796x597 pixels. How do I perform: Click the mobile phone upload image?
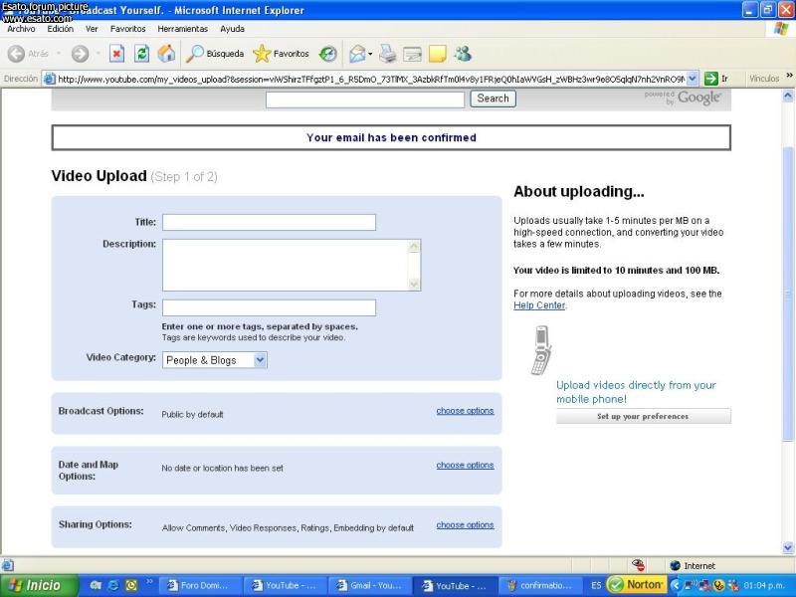click(541, 350)
